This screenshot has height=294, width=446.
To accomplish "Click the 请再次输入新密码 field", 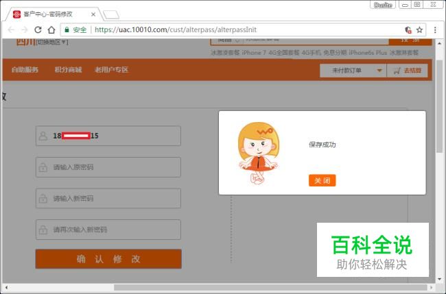I will click(x=108, y=230).
